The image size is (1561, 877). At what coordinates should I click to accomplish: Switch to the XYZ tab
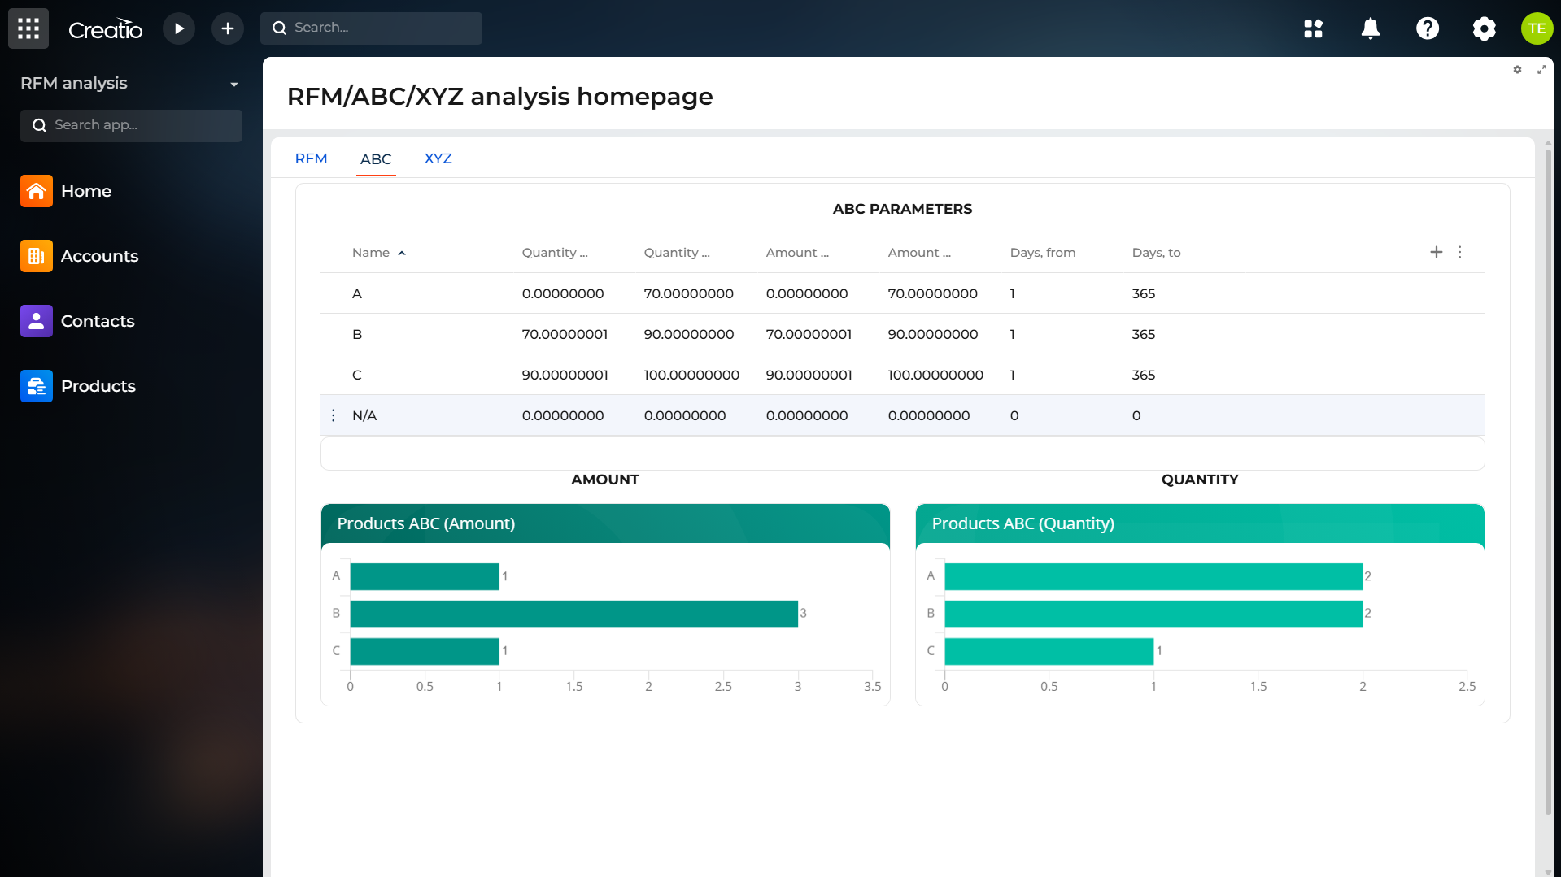(438, 158)
